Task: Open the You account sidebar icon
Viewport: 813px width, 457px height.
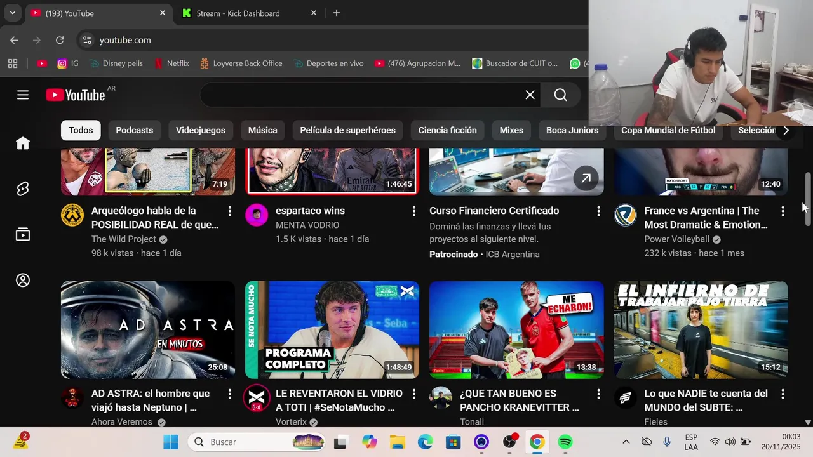Action: click(x=23, y=281)
